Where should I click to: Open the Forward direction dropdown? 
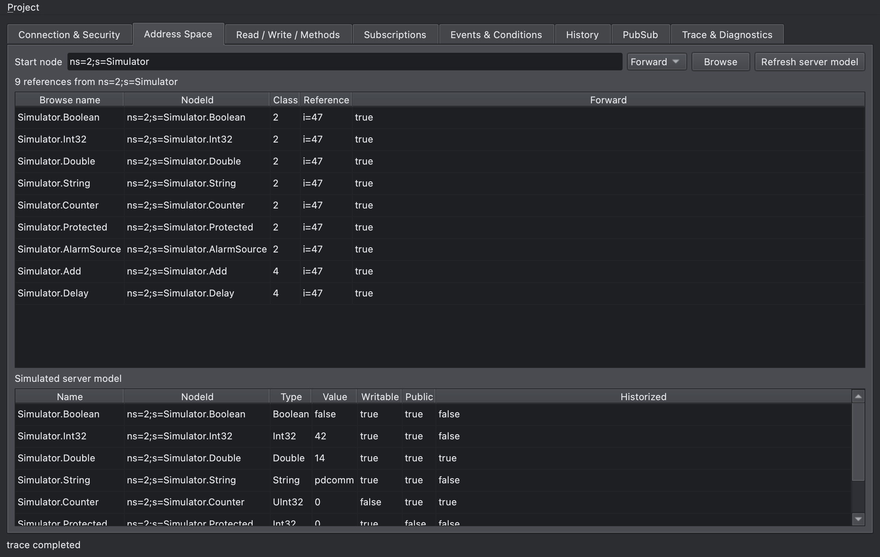(657, 62)
